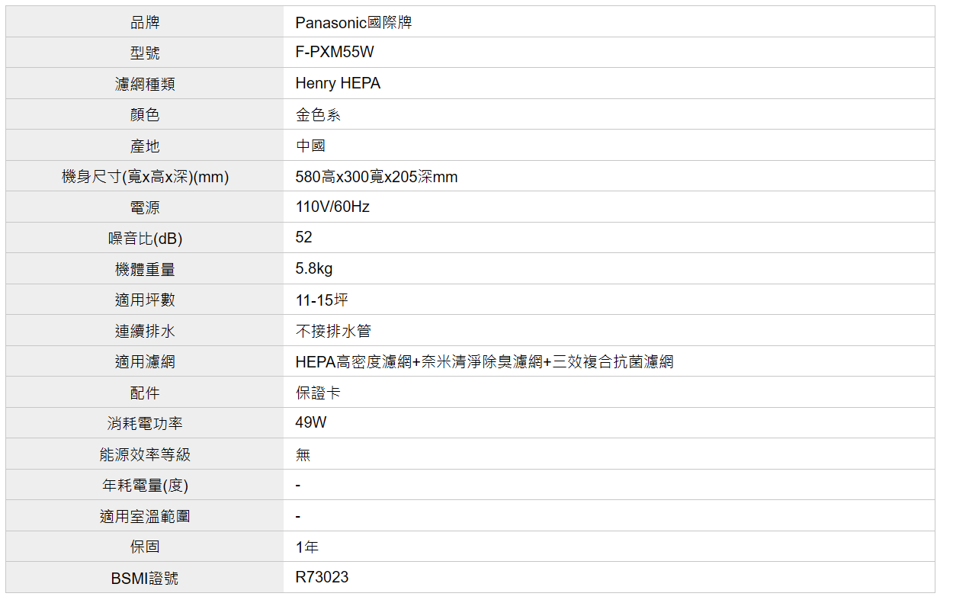Click the 保證卡 accessory value
Image resolution: width=953 pixels, height=603 pixels.
tap(318, 393)
